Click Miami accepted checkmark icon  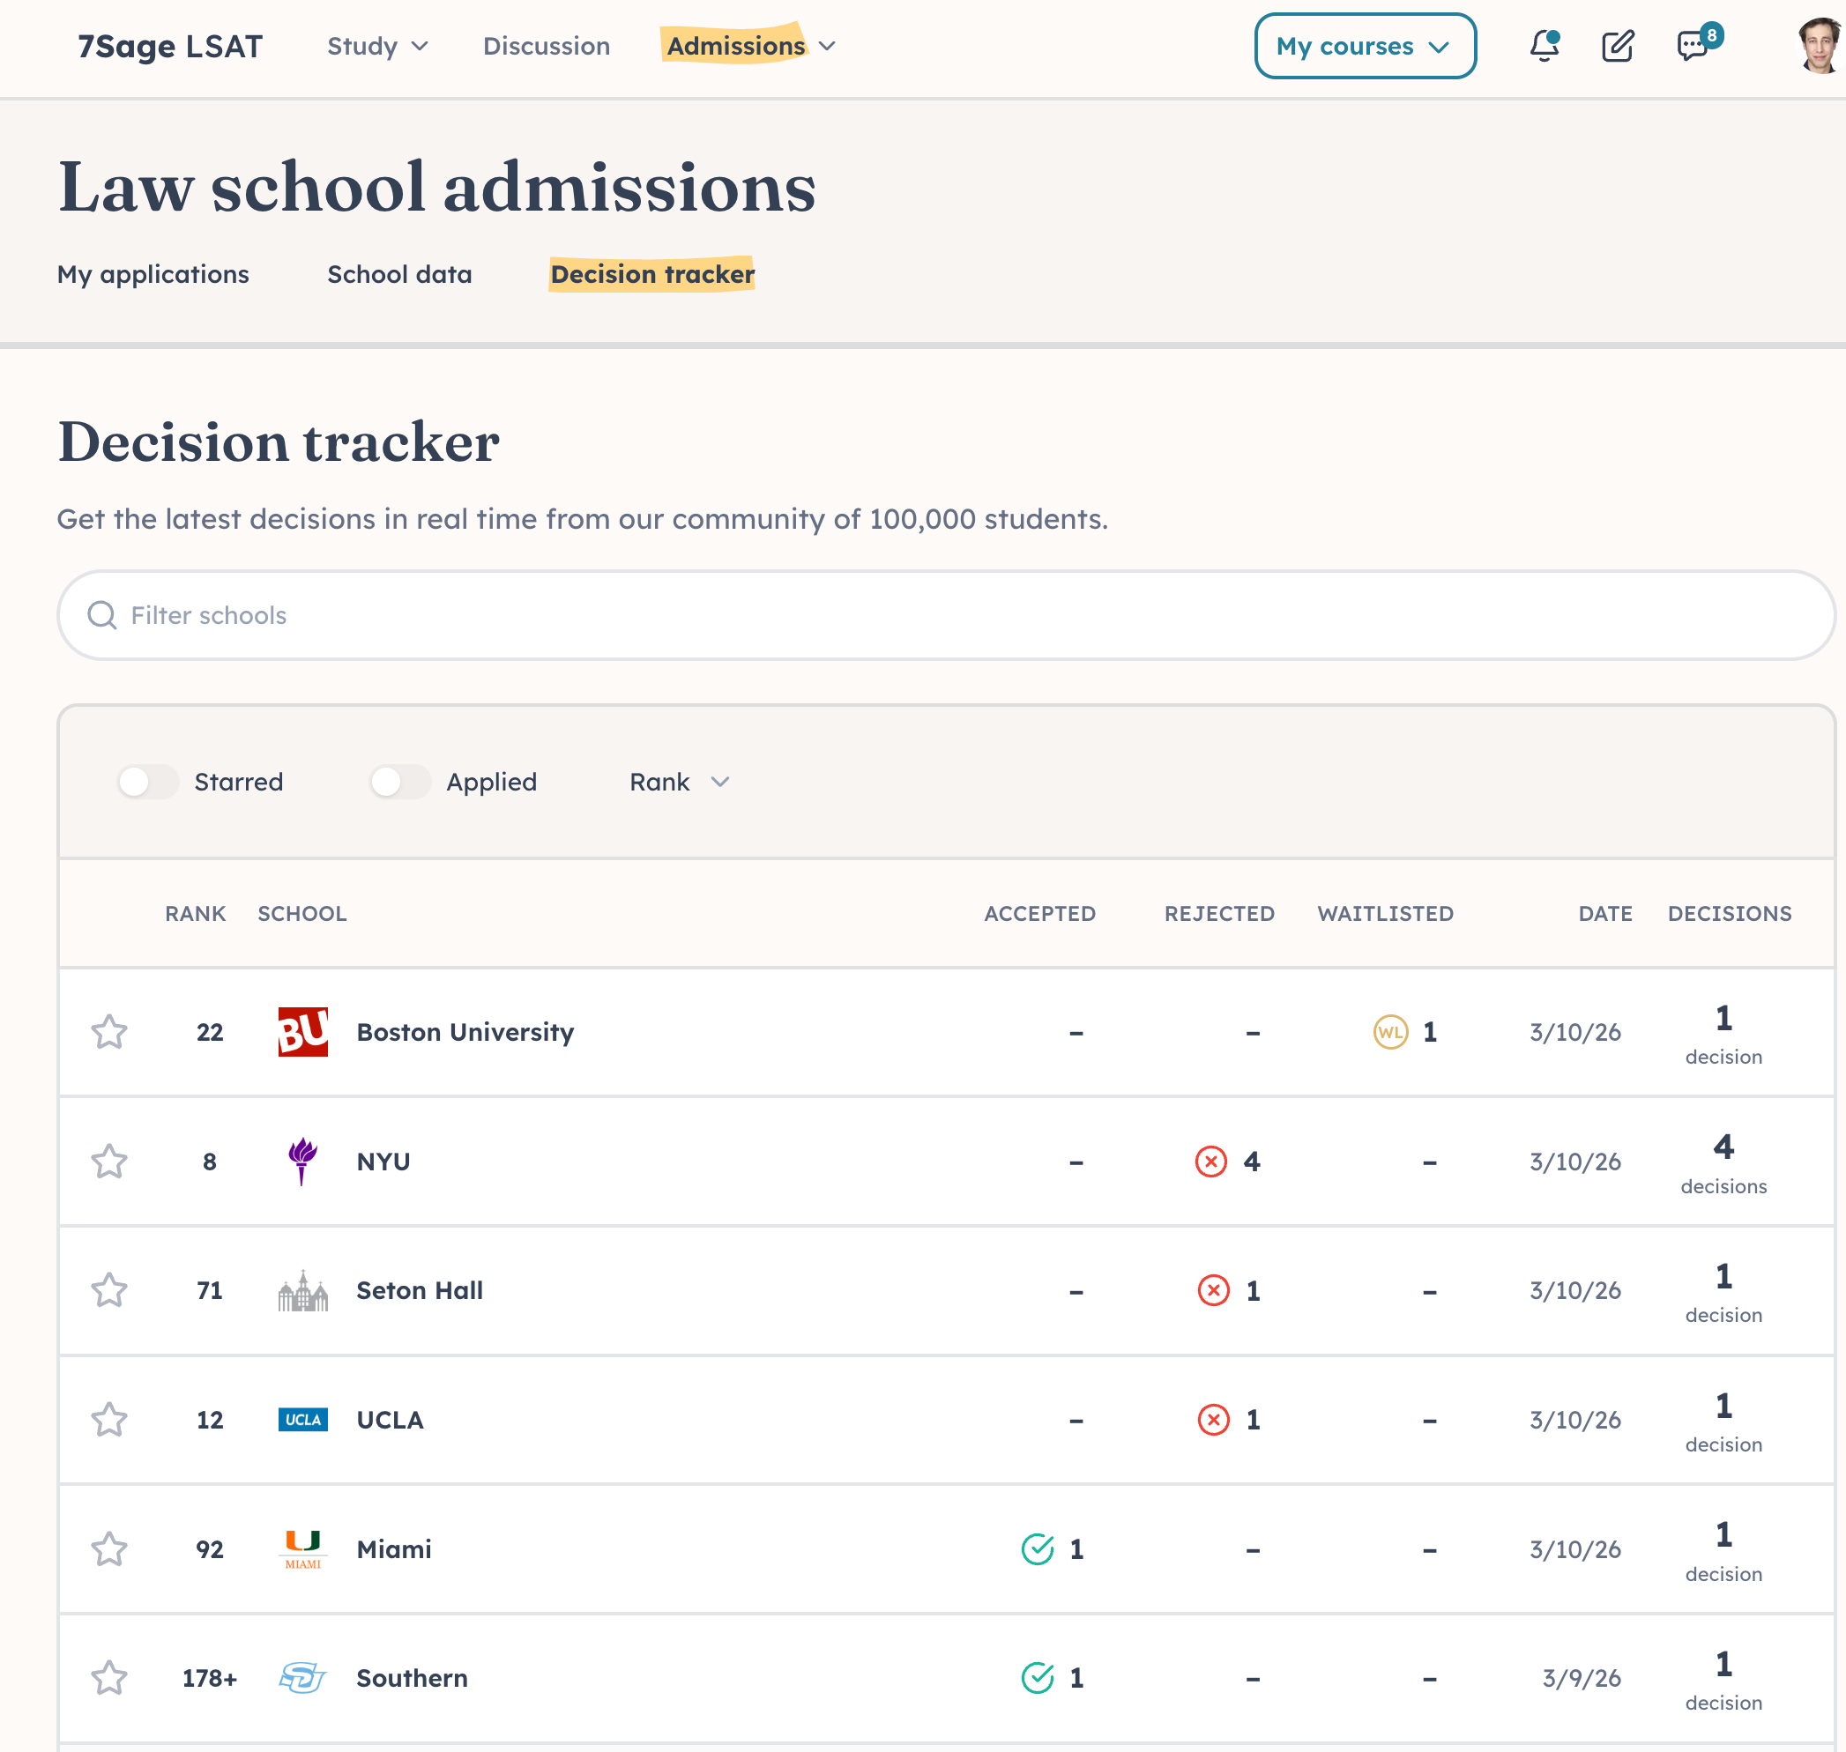1037,1549
